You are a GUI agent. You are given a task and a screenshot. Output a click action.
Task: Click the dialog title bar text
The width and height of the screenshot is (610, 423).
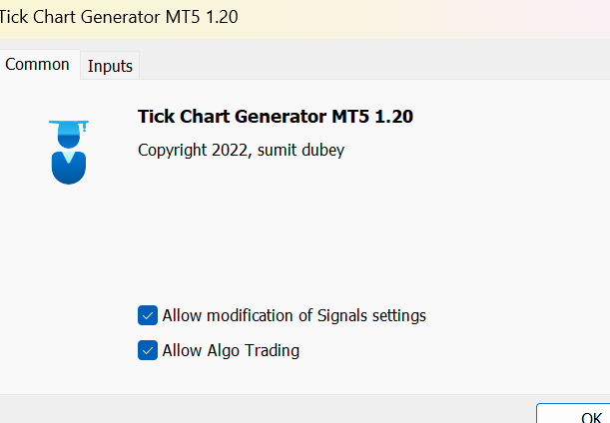coord(120,17)
